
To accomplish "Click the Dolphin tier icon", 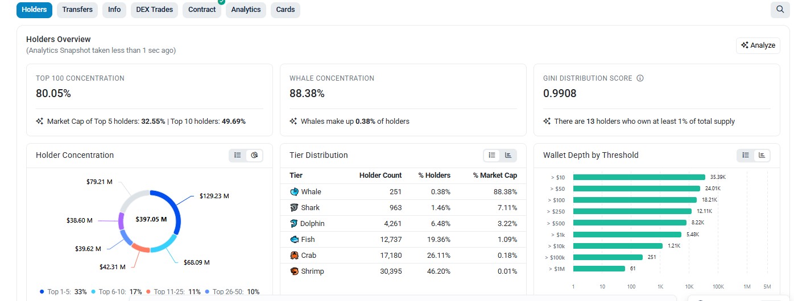I will (x=294, y=224).
